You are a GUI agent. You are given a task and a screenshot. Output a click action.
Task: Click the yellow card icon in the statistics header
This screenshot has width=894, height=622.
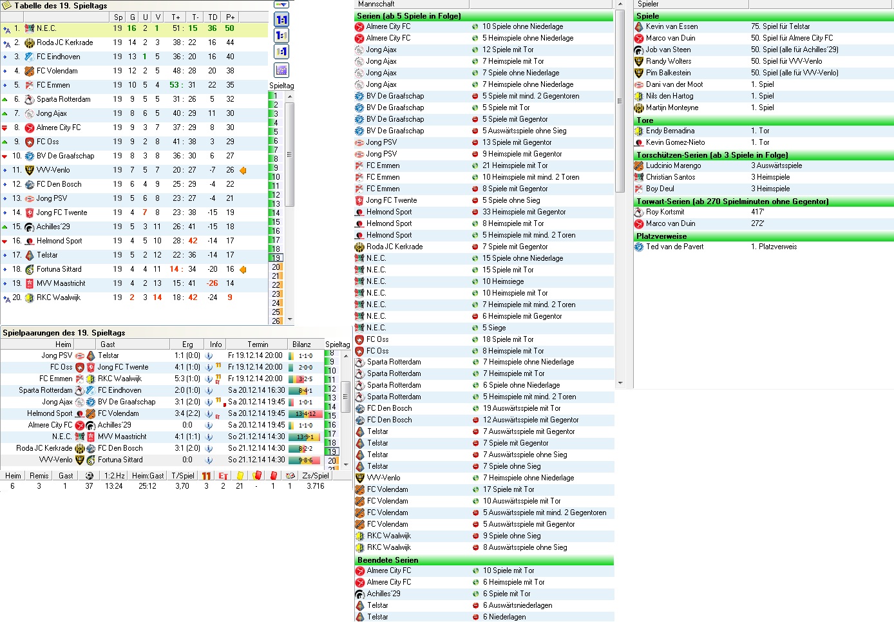[240, 476]
